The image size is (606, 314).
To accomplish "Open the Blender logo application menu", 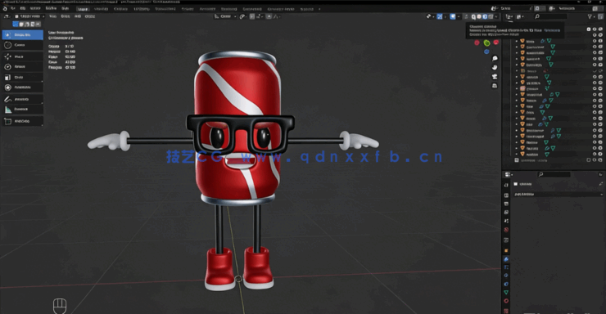I will click(x=5, y=8).
